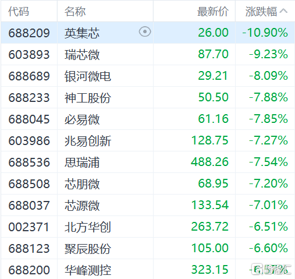Screen dimensions: 295x279
Task: Click latest price 263.72
Action: point(210,227)
